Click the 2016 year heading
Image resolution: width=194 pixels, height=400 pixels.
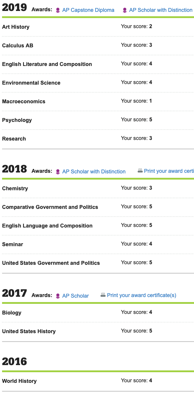[x=14, y=362]
